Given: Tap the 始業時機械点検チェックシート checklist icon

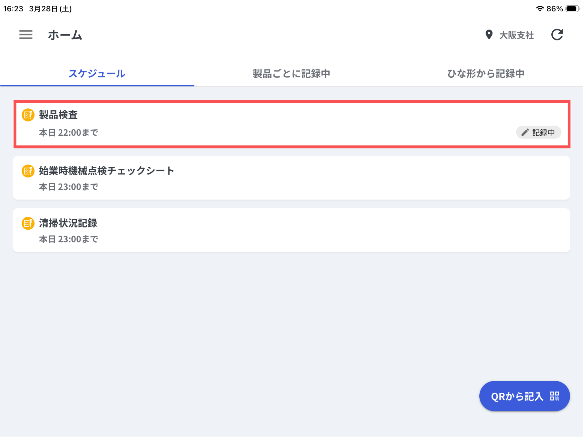Looking at the screenshot, I should point(28,171).
